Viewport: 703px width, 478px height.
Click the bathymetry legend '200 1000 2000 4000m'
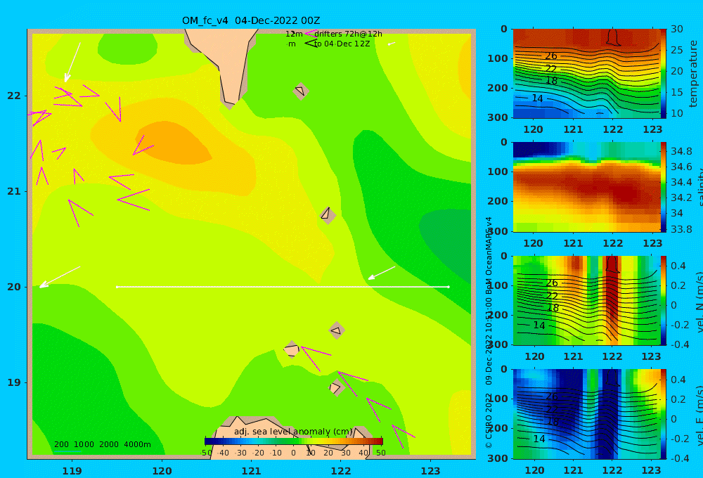point(102,444)
